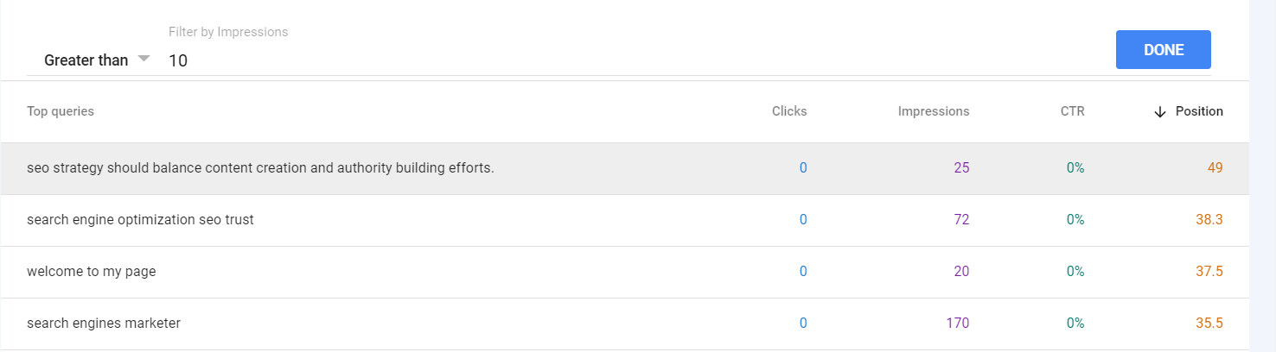Click the Top queries column header
This screenshot has height=352, width=1276.
[61, 111]
